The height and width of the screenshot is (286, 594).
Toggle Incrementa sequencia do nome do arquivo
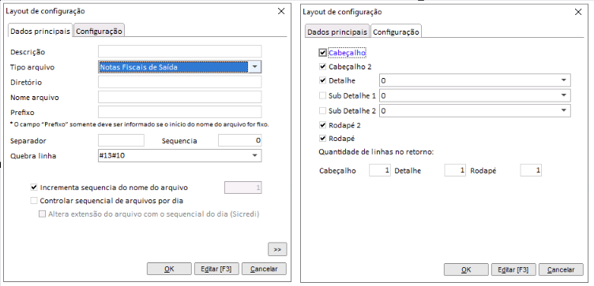[34, 187]
